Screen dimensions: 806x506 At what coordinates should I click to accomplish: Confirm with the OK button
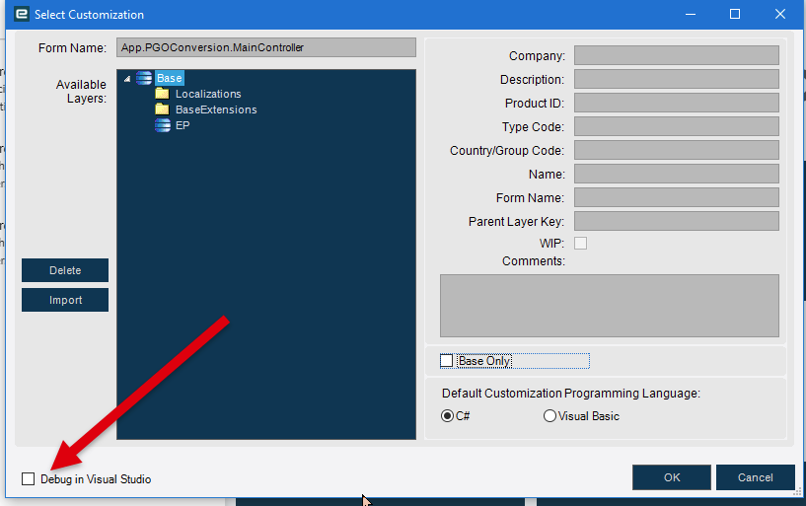click(671, 477)
